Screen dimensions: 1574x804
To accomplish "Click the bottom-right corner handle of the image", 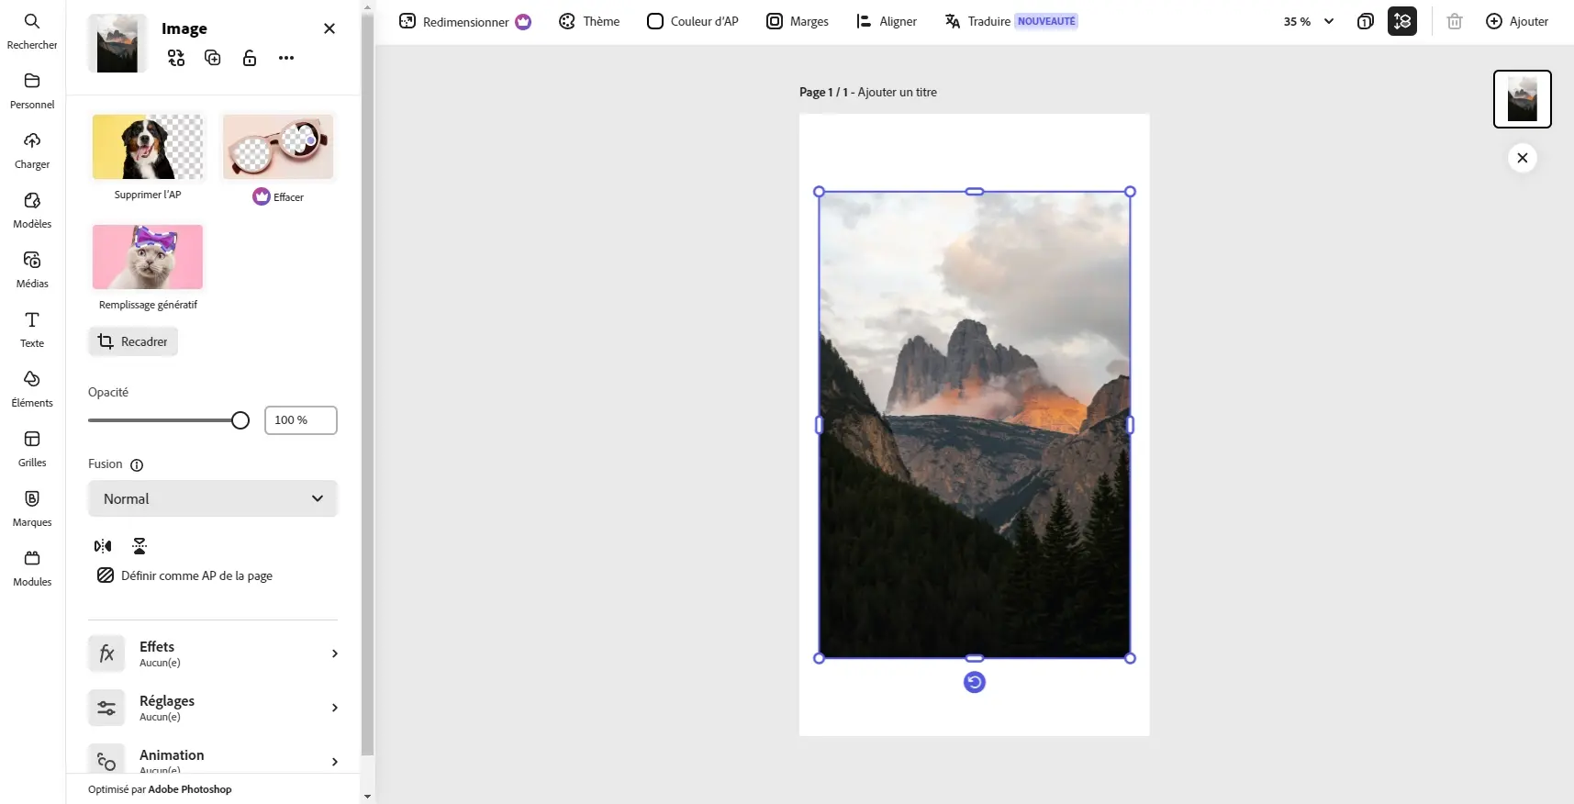I will [1131, 658].
